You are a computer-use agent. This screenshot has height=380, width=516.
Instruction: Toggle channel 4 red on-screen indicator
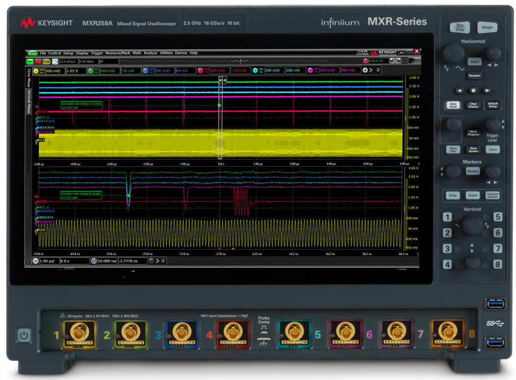pos(200,71)
